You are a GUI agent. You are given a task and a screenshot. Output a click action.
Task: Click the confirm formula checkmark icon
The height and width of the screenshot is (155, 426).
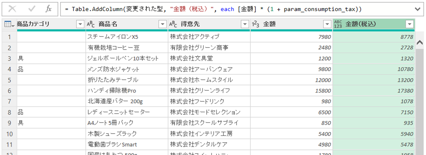click(x=32, y=9)
